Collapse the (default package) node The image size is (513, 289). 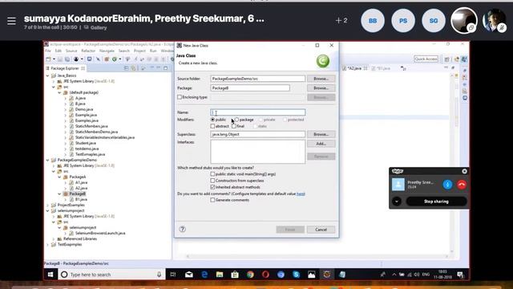[x=60, y=93]
